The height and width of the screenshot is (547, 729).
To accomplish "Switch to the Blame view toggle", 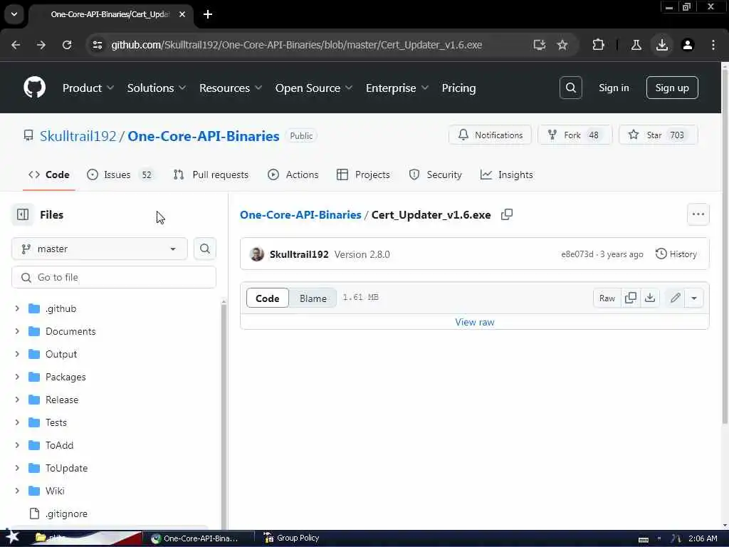I will click(313, 298).
